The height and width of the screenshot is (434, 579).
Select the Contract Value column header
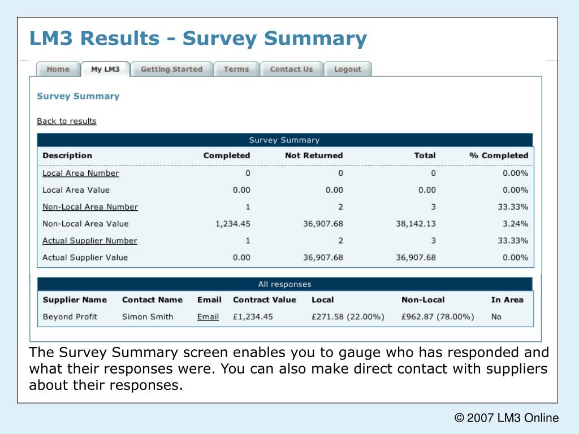tap(265, 300)
